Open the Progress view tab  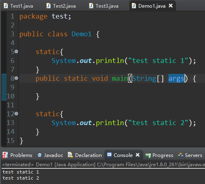pyautogui.click(x=159, y=155)
